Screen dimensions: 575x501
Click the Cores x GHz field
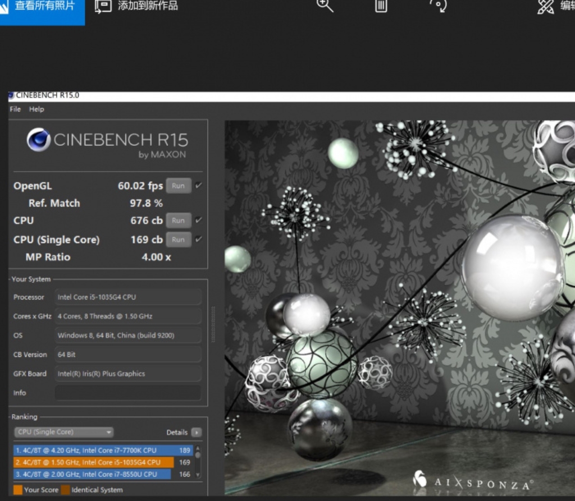tap(128, 316)
